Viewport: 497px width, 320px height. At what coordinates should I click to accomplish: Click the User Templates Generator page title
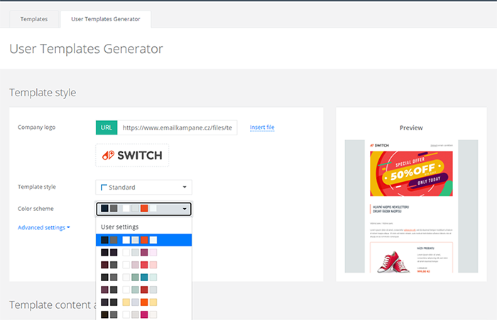click(86, 49)
